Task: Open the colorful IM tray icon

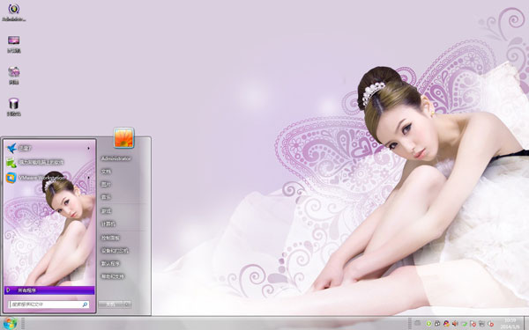Action: 446,324
